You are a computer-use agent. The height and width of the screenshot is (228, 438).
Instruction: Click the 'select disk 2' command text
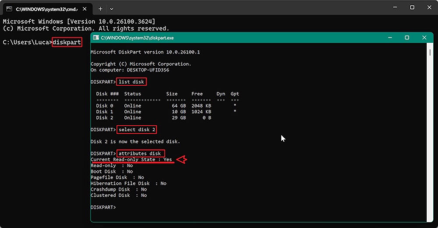(x=137, y=130)
